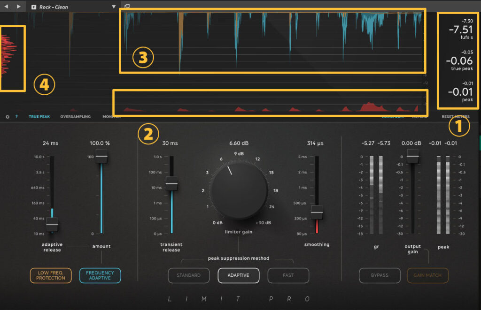Click the Rock - Clean preset name

point(54,7)
